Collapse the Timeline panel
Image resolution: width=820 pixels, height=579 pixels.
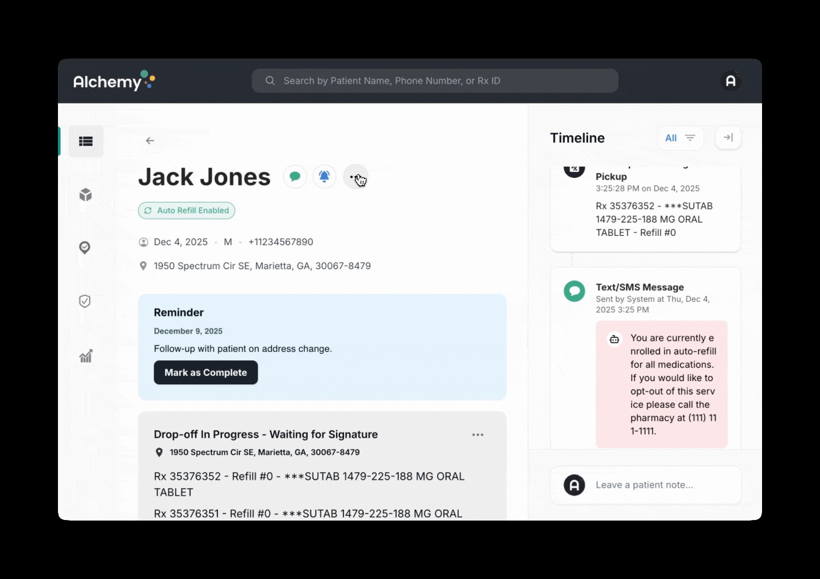(x=728, y=138)
